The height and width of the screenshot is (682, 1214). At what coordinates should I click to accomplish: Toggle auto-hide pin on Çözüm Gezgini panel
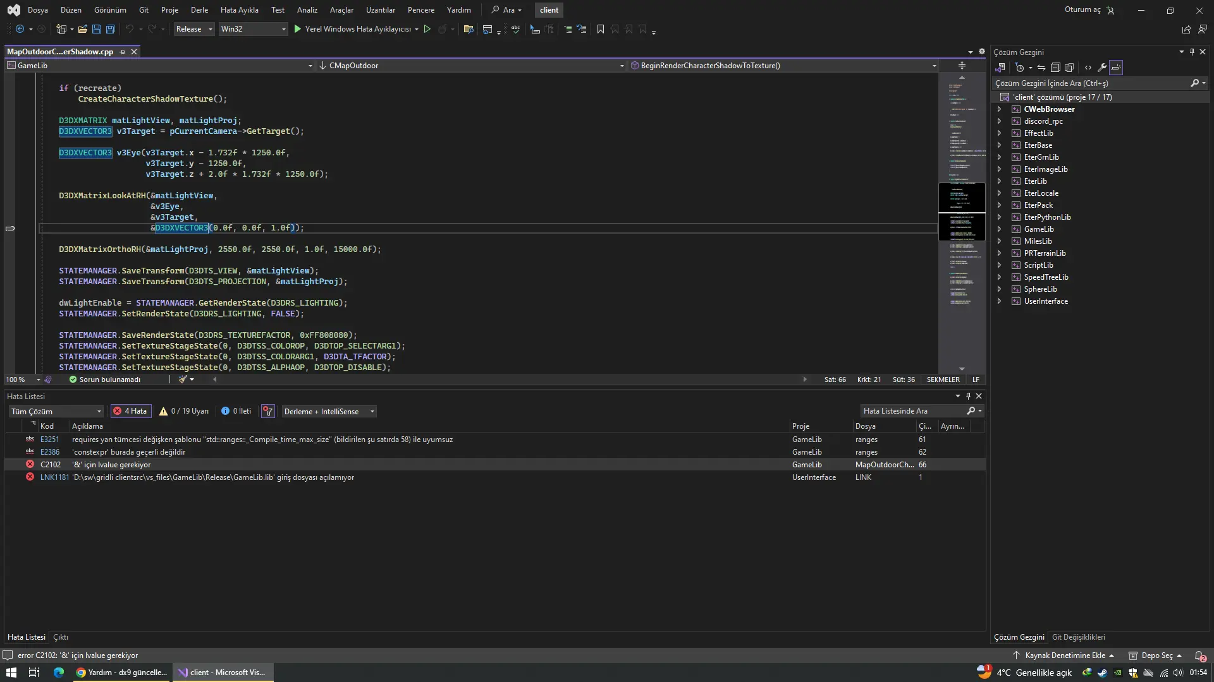(x=1192, y=52)
